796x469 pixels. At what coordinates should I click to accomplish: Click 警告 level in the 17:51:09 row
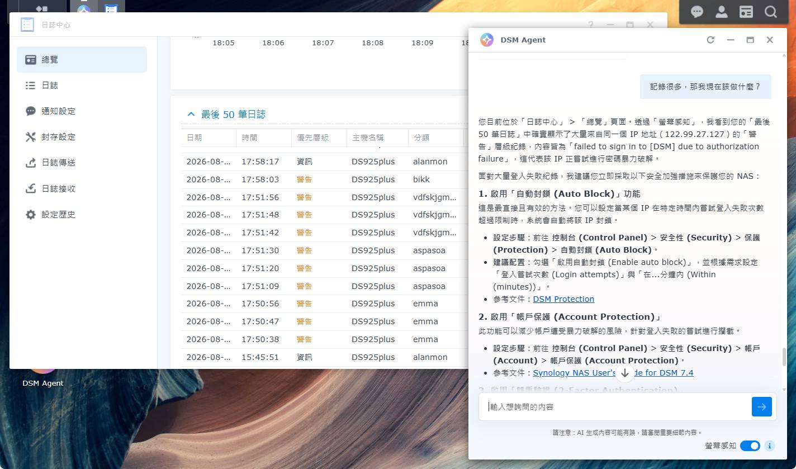305,286
